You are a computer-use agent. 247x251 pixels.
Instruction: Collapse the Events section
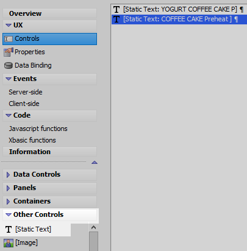tap(9, 79)
